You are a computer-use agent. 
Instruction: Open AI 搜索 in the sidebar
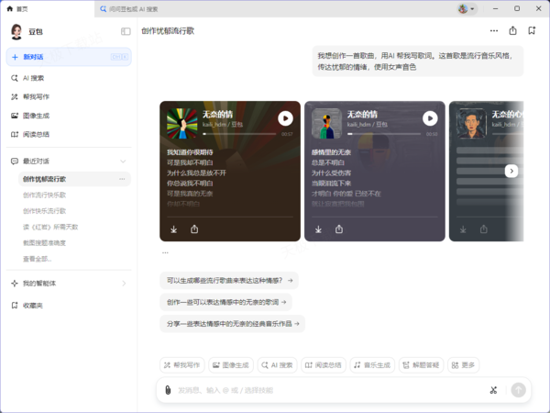tap(33, 78)
